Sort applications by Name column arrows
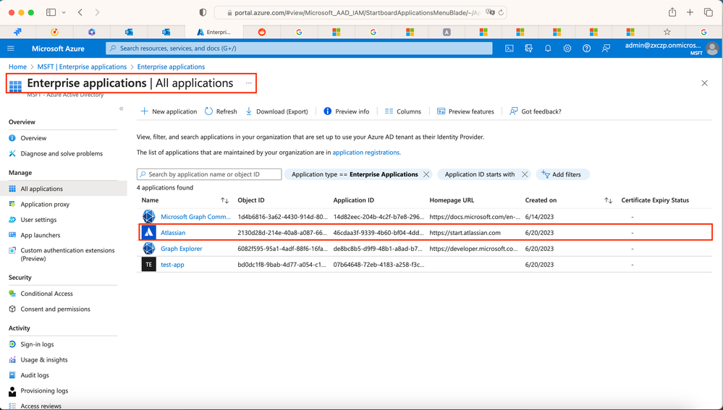The height and width of the screenshot is (410, 723). point(224,200)
